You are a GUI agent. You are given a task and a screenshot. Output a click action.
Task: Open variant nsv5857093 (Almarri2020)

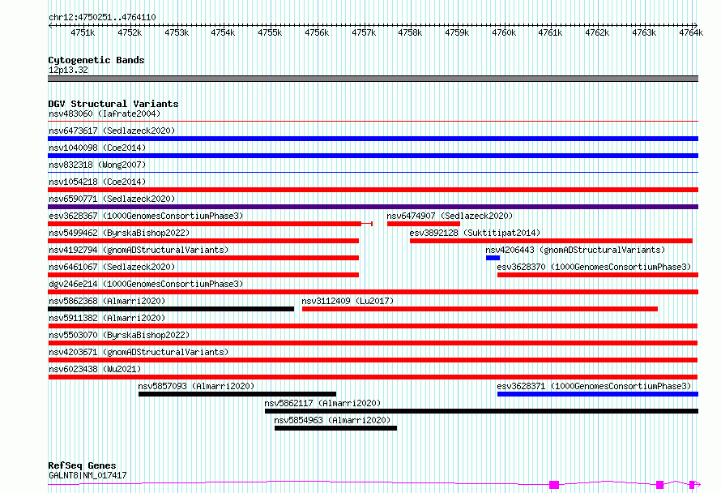[196, 386]
